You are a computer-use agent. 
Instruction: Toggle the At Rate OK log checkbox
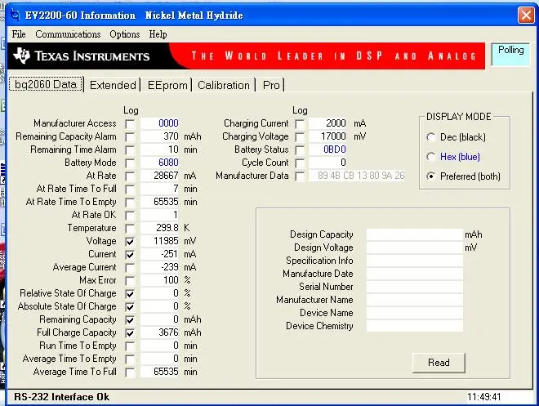(x=130, y=215)
